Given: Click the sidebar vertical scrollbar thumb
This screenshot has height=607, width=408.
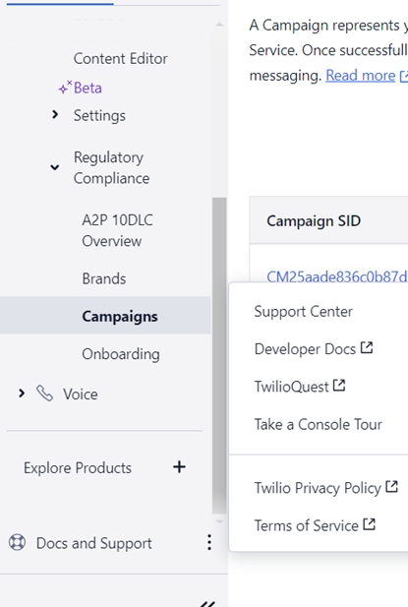Looking at the screenshot, I should (219, 355).
